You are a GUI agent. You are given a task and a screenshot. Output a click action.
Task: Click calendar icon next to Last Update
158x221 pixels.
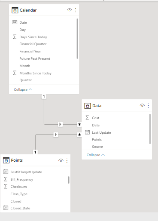coord(87,132)
